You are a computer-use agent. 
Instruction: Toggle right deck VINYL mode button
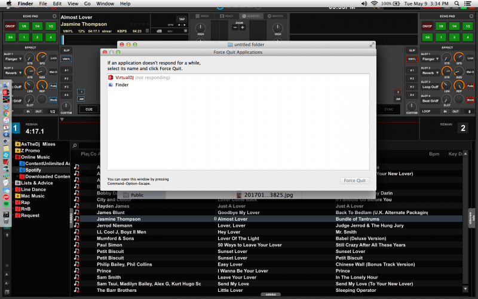point(412,59)
